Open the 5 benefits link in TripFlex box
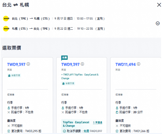 click(x=98, y=123)
